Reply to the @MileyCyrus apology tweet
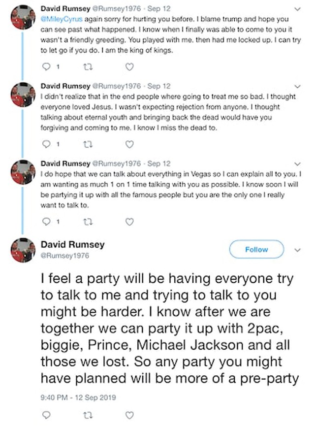This screenshot has width=315, height=429. point(47,66)
